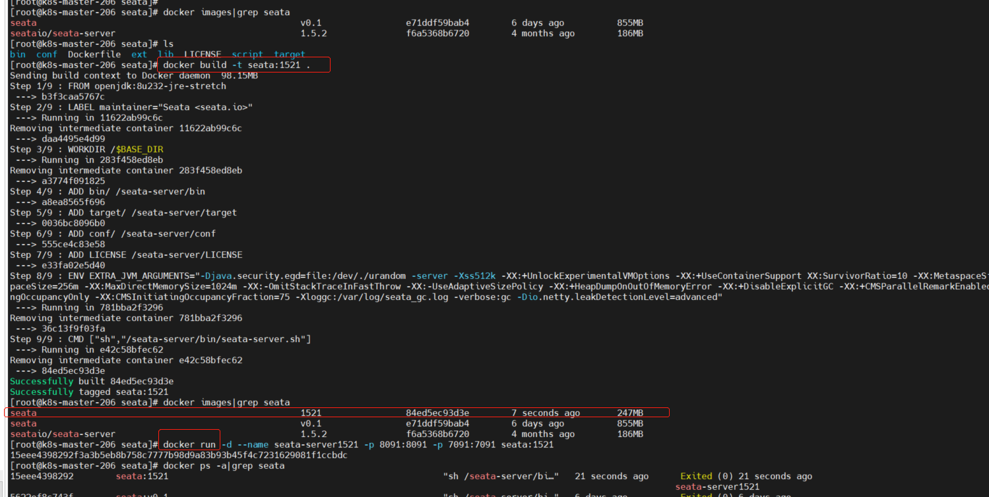Click '7 seconds ago' in image list

[546, 413]
